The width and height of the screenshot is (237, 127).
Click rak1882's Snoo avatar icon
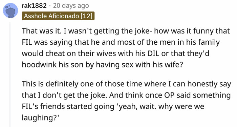click(10, 10)
